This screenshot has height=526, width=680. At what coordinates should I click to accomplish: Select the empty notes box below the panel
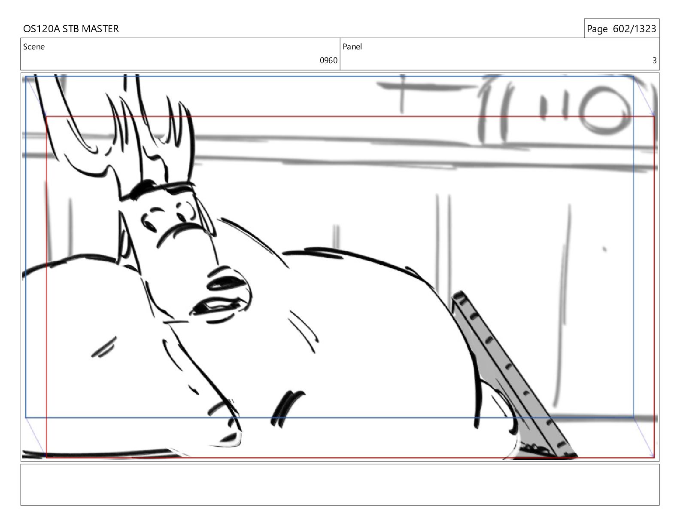[x=340, y=484]
